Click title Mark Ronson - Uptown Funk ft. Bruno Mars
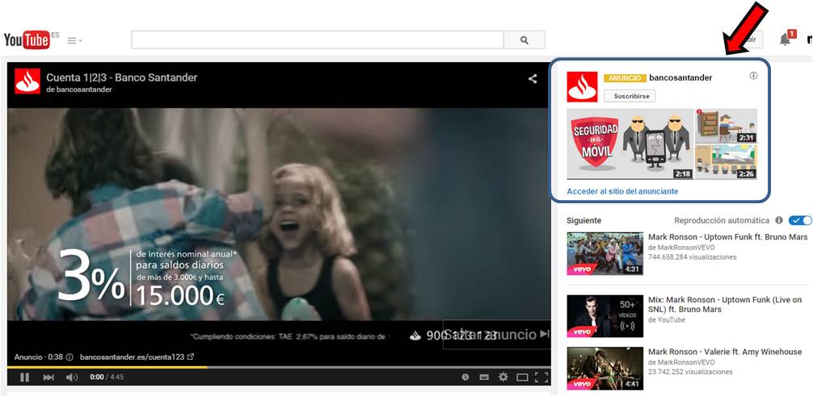The image size is (813, 396). click(727, 237)
